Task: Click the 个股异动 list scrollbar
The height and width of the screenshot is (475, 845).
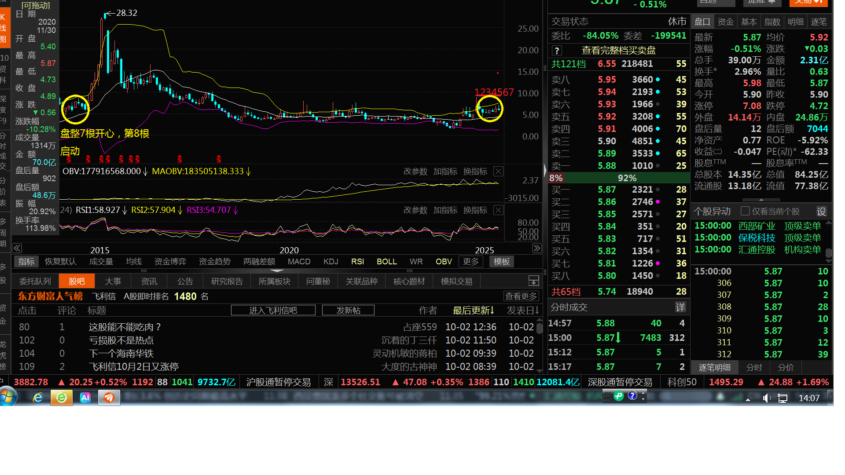Action: tap(828, 252)
